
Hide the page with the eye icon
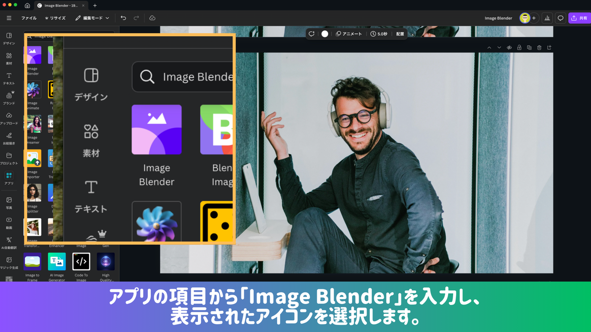click(509, 48)
